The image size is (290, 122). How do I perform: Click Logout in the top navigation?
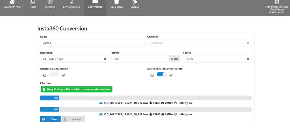(x=135, y=7)
